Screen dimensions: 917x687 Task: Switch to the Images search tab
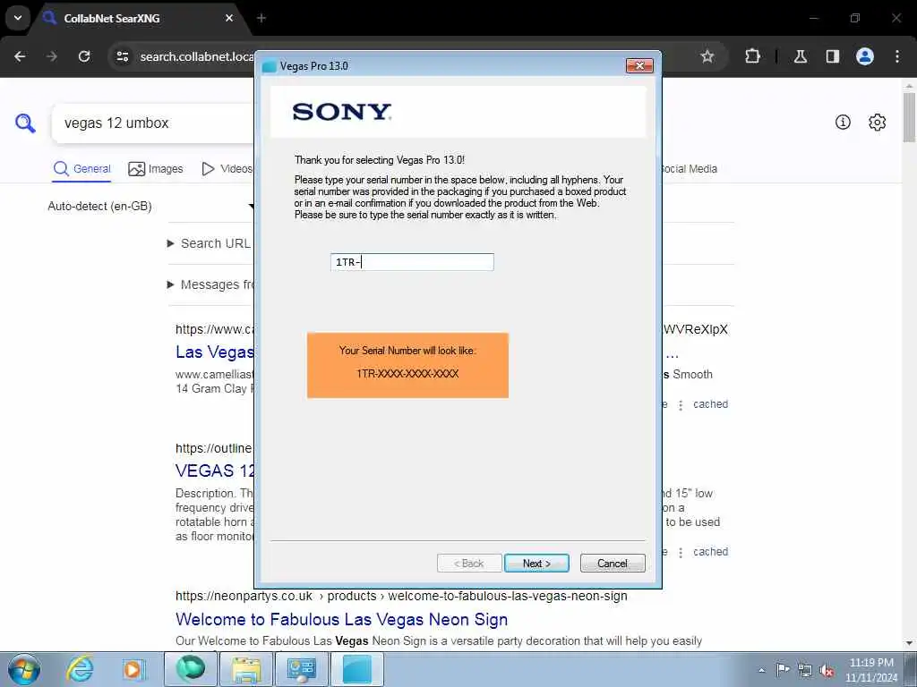click(156, 169)
